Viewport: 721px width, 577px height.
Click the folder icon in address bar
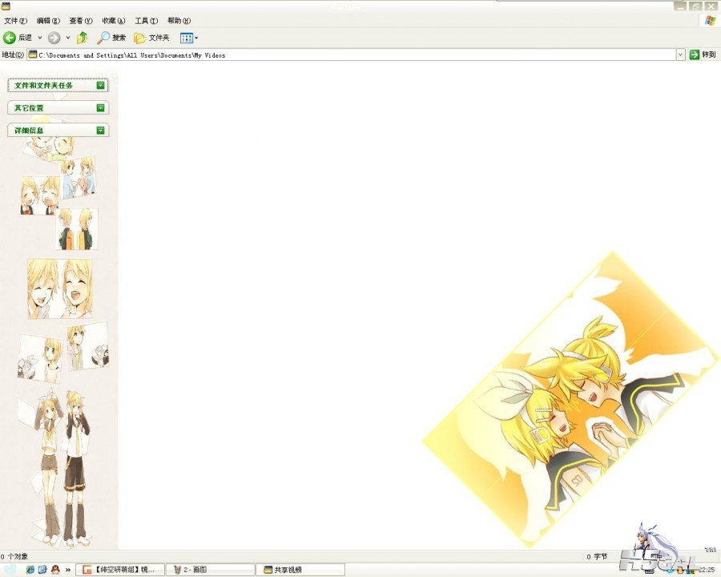pyautogui.click(x=32, y=54)
